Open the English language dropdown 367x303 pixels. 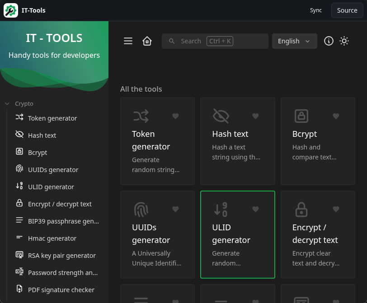tap(294, 41)
